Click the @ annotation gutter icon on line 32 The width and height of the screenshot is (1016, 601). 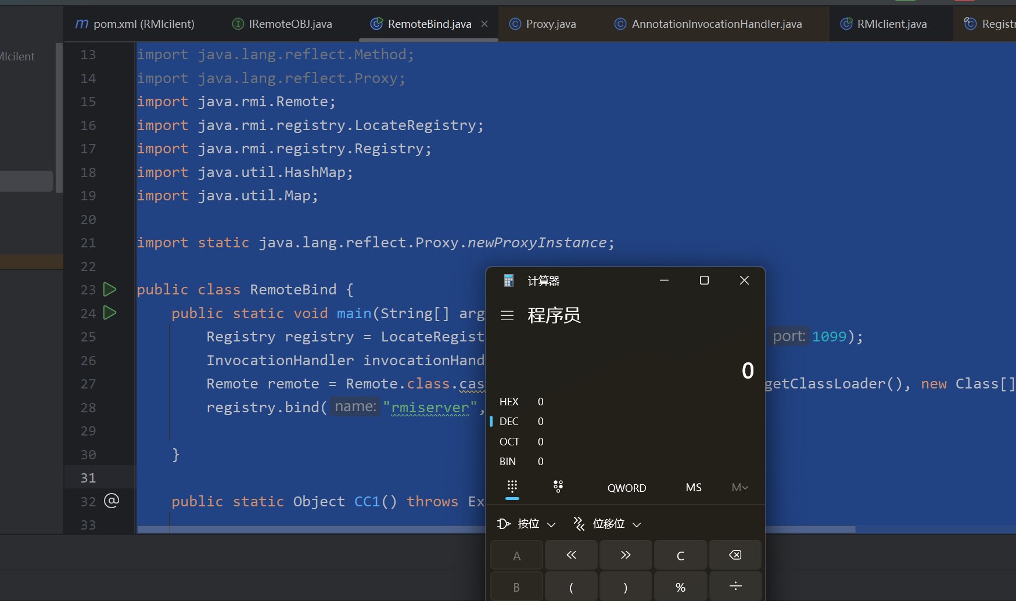pyautogui.click(x=111, y=501)
